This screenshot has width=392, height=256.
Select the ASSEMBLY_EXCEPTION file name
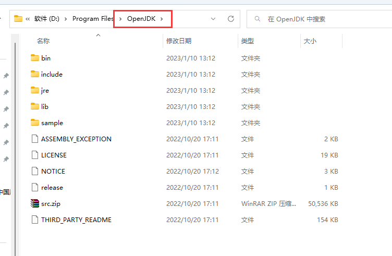click(76, 139)
